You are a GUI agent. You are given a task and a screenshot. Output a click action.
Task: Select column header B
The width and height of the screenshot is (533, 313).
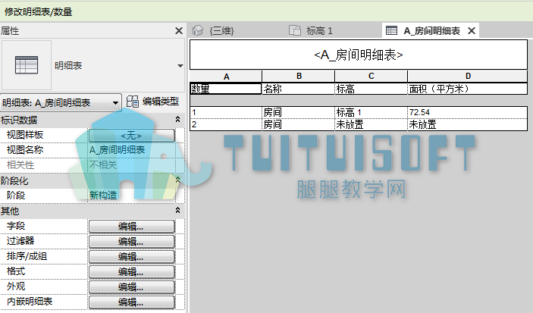tap(299, 77)
